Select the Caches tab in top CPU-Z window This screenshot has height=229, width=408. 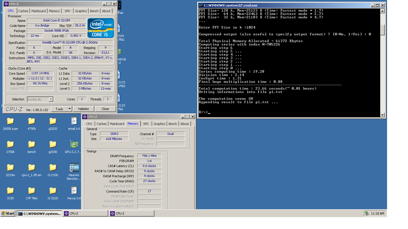click(23, 11)
